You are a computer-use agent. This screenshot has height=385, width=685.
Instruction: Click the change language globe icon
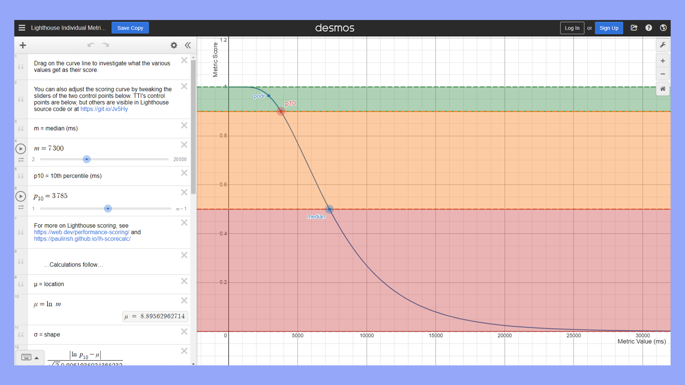[663, 28]
